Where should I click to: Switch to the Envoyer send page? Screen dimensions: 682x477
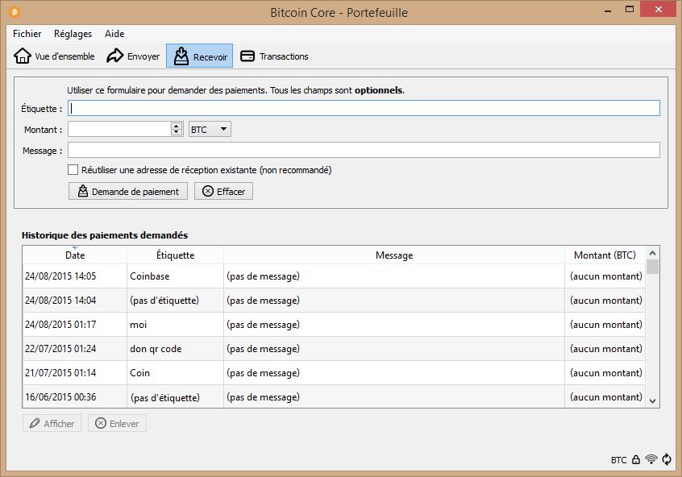[x=133, y=56]
